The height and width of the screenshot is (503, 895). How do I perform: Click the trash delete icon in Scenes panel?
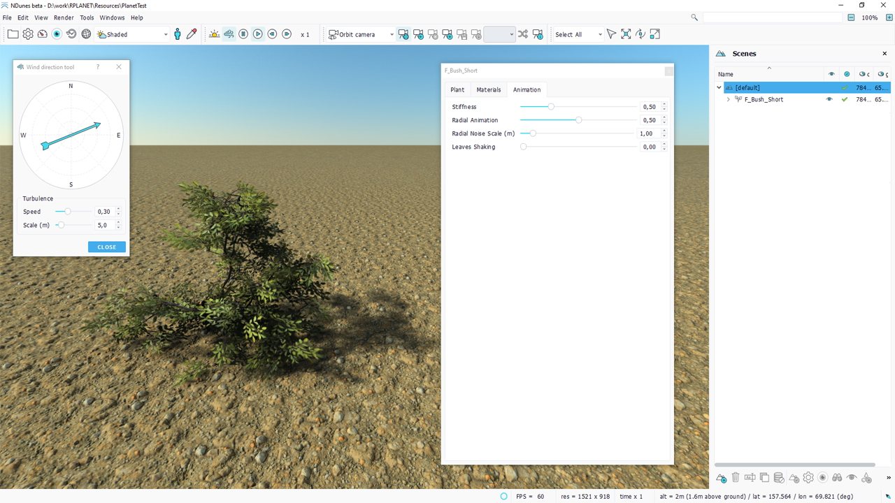(736, 478)
